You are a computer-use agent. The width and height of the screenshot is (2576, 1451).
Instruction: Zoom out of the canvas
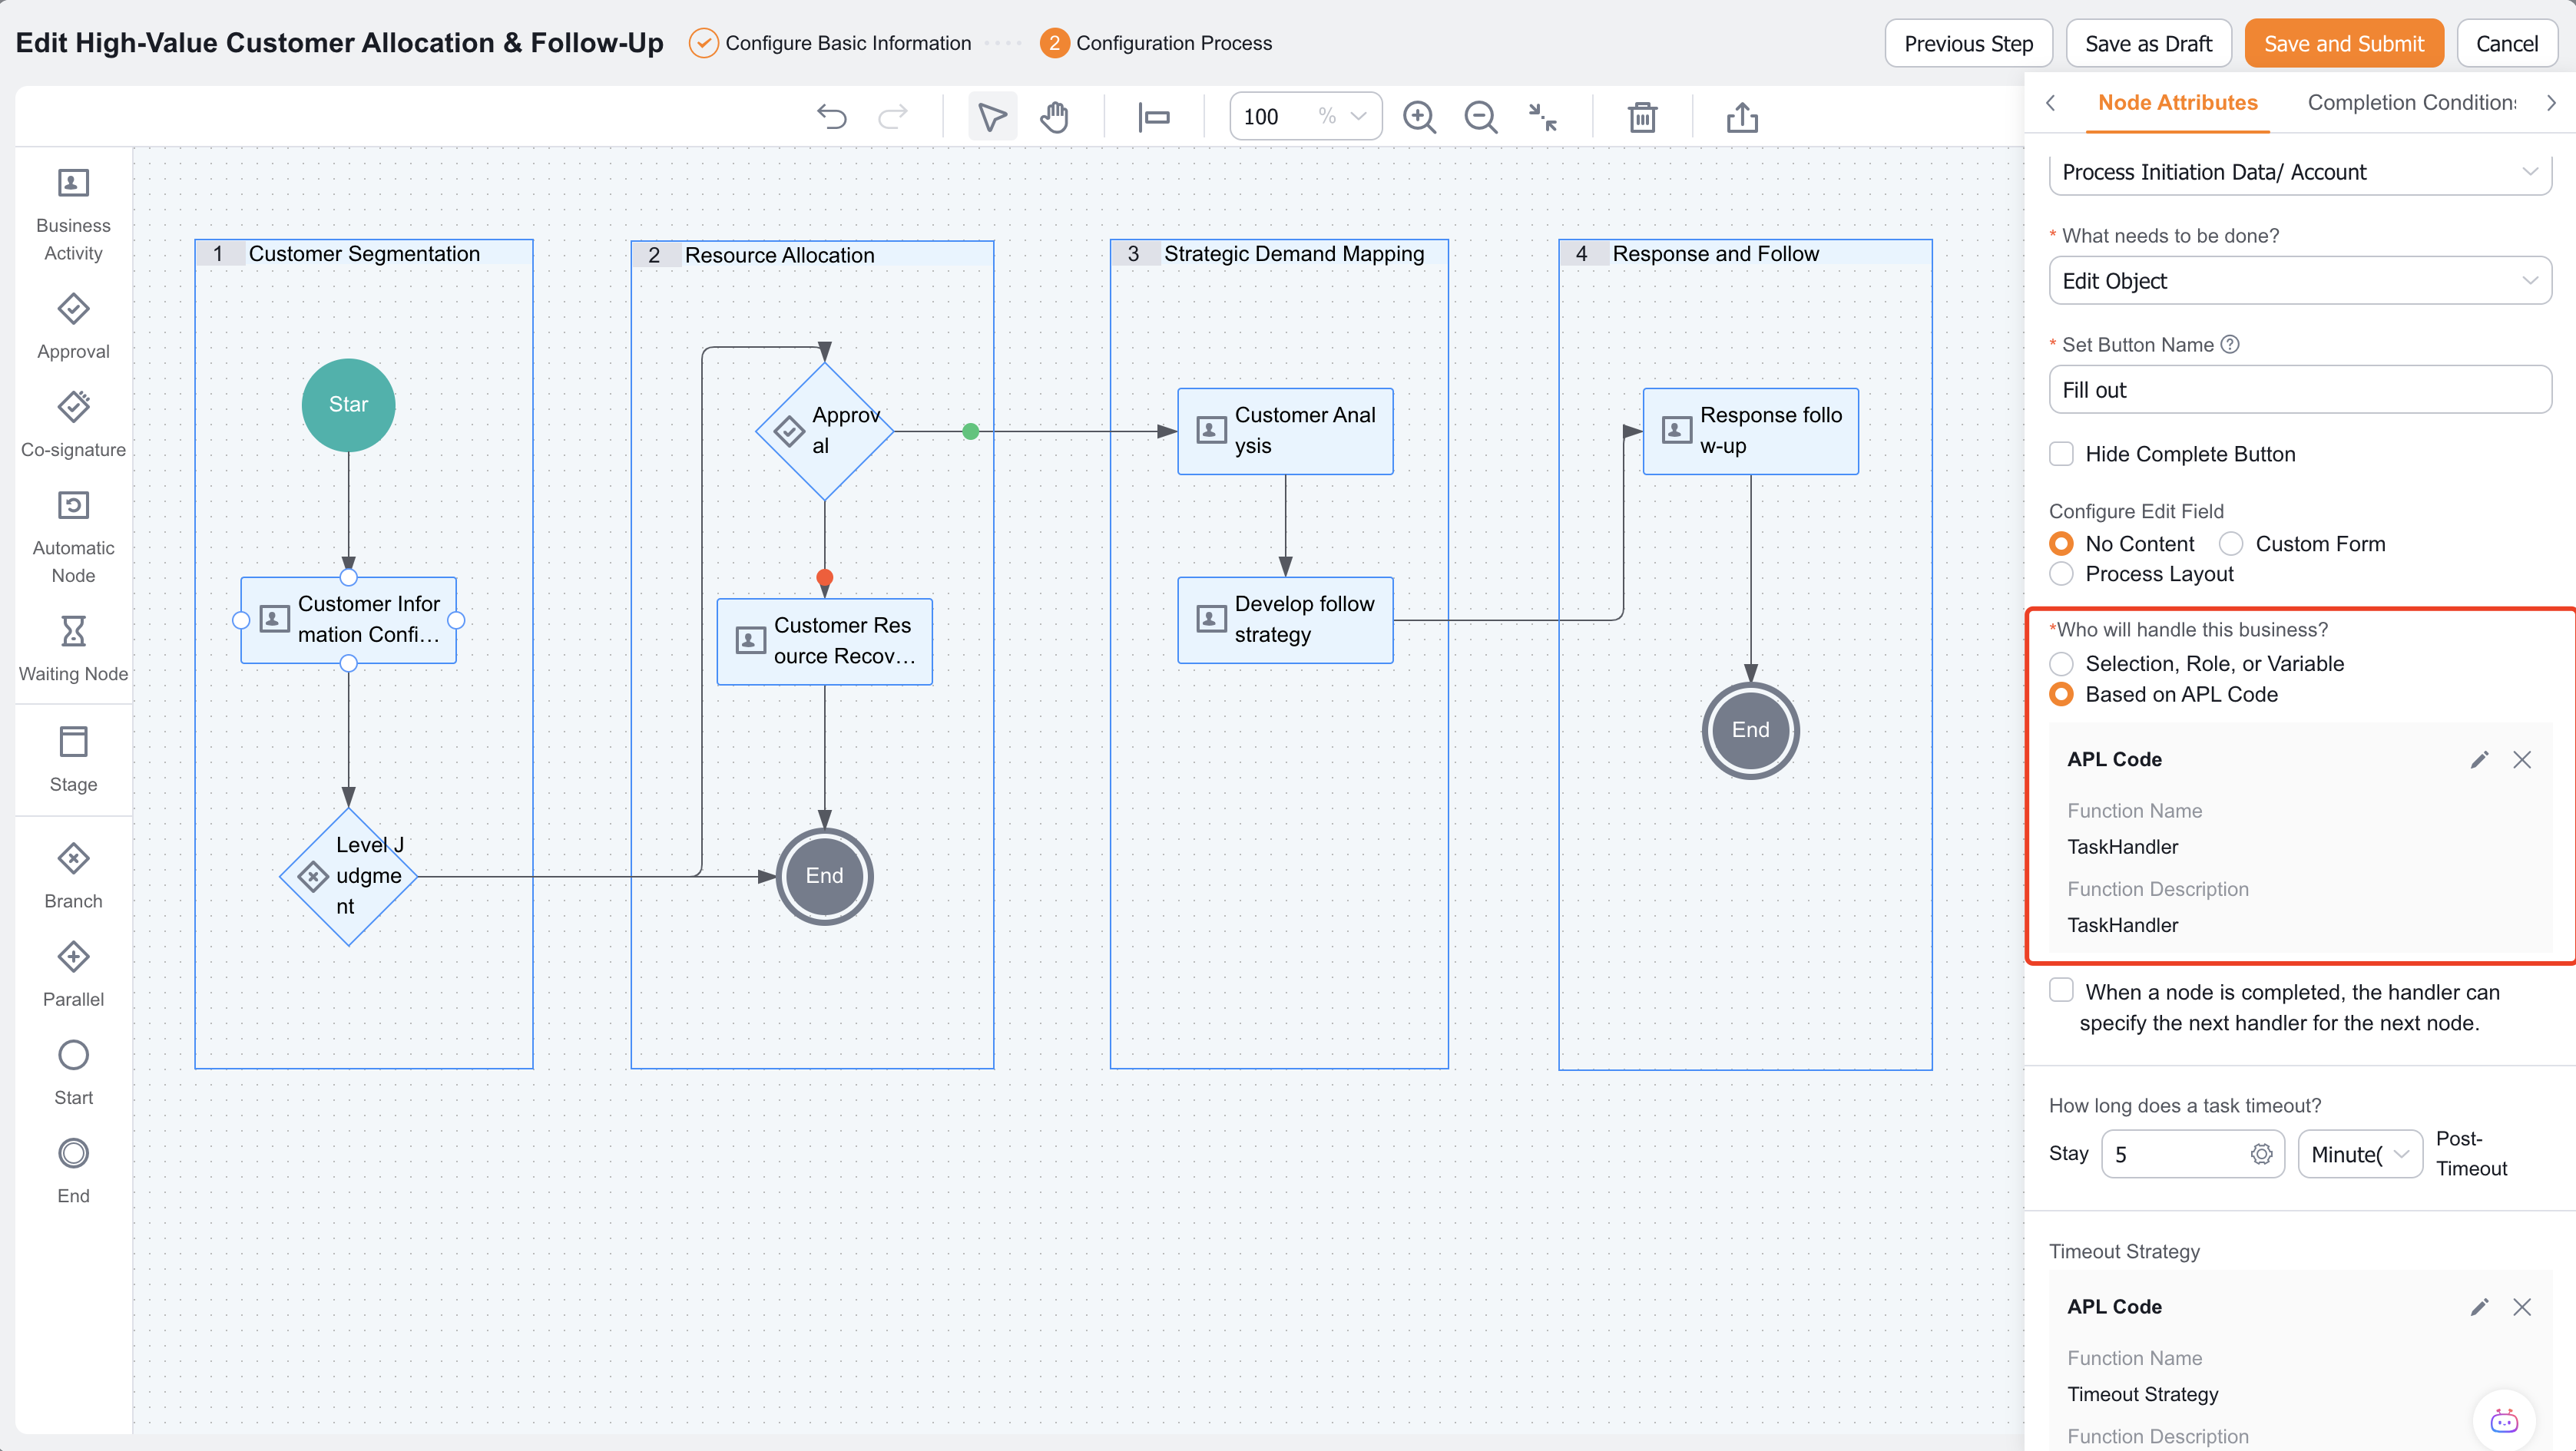1481,118
